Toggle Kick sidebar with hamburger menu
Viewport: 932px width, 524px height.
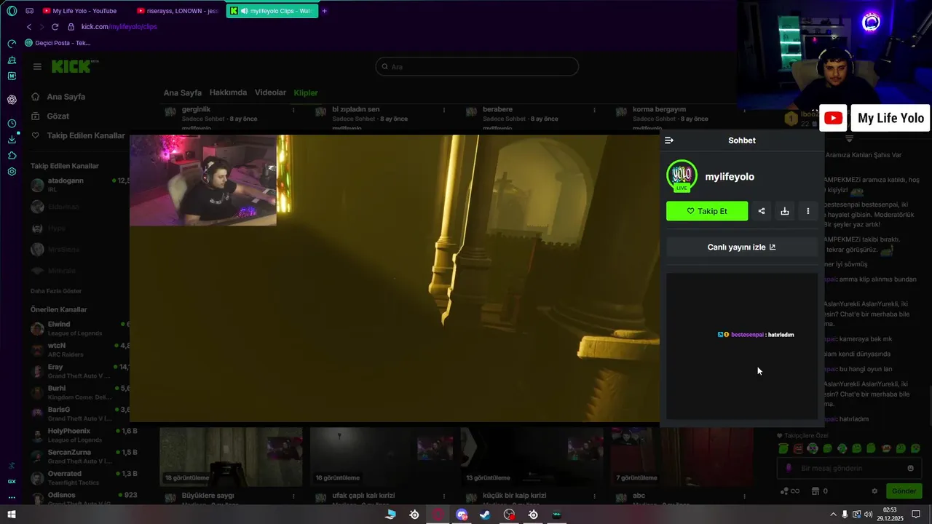pyautogui.click(x=37, y=66)
